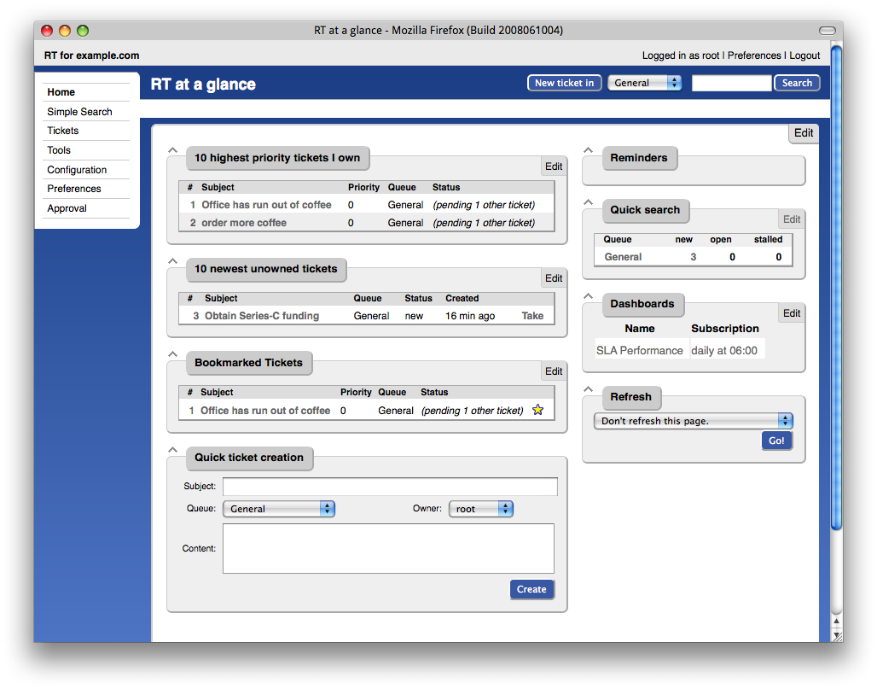Viewport: 877px width, 689px height.
Task: Open the Configuration sidebar menu item
Action: click(77, 170)
